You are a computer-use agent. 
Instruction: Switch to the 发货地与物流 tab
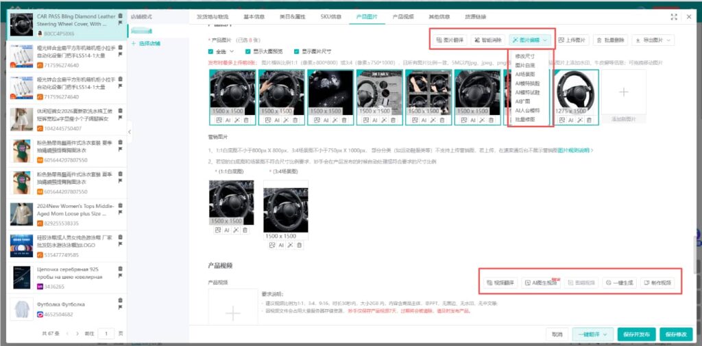(x=213, y=16)
